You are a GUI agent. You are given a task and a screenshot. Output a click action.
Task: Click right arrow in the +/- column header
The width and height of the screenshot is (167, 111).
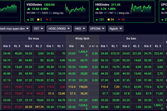point(97,46)
